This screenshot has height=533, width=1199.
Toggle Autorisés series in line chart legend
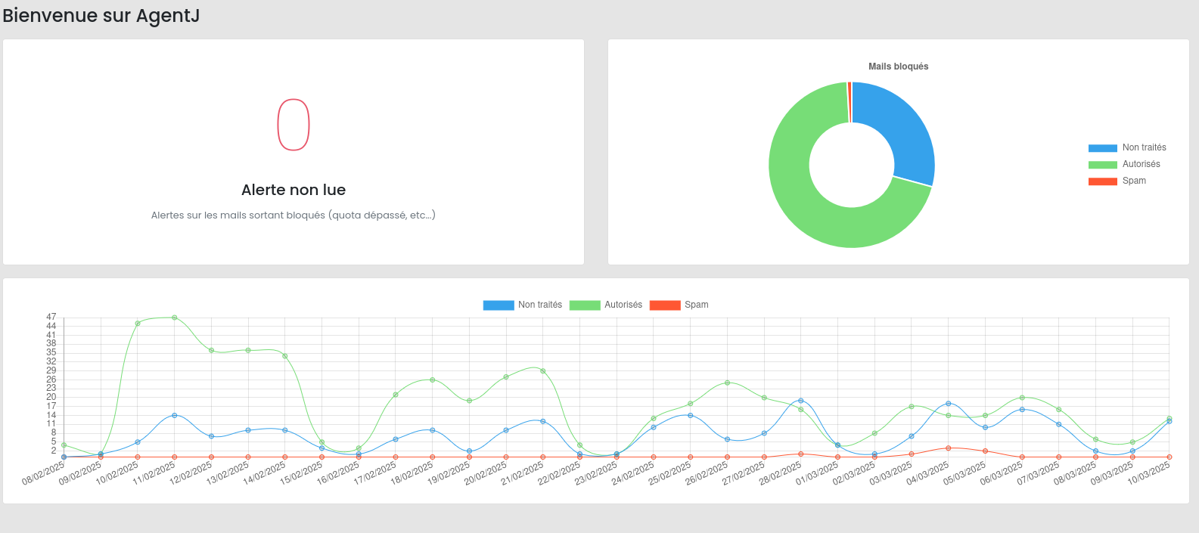tap(606, 305)
